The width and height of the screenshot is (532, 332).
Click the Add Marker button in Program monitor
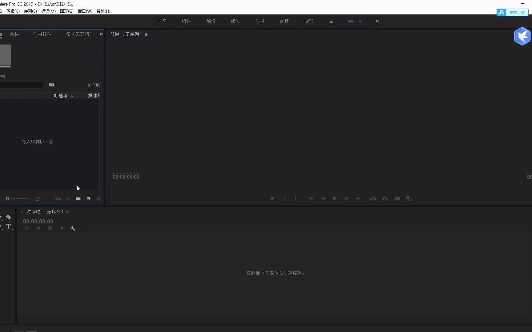[x=272, y=199]
